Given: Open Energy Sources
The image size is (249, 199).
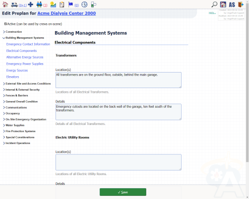Looking at the screenshot, I should (17, 70).
